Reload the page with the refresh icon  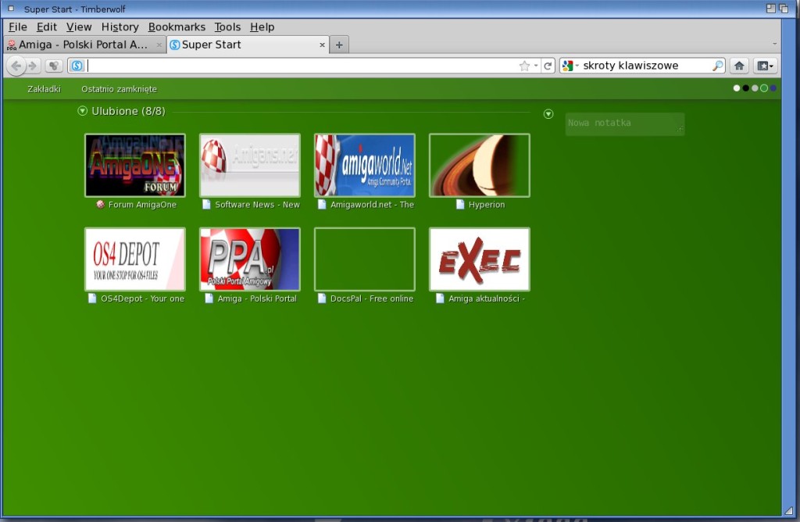[x=548, y=66]
